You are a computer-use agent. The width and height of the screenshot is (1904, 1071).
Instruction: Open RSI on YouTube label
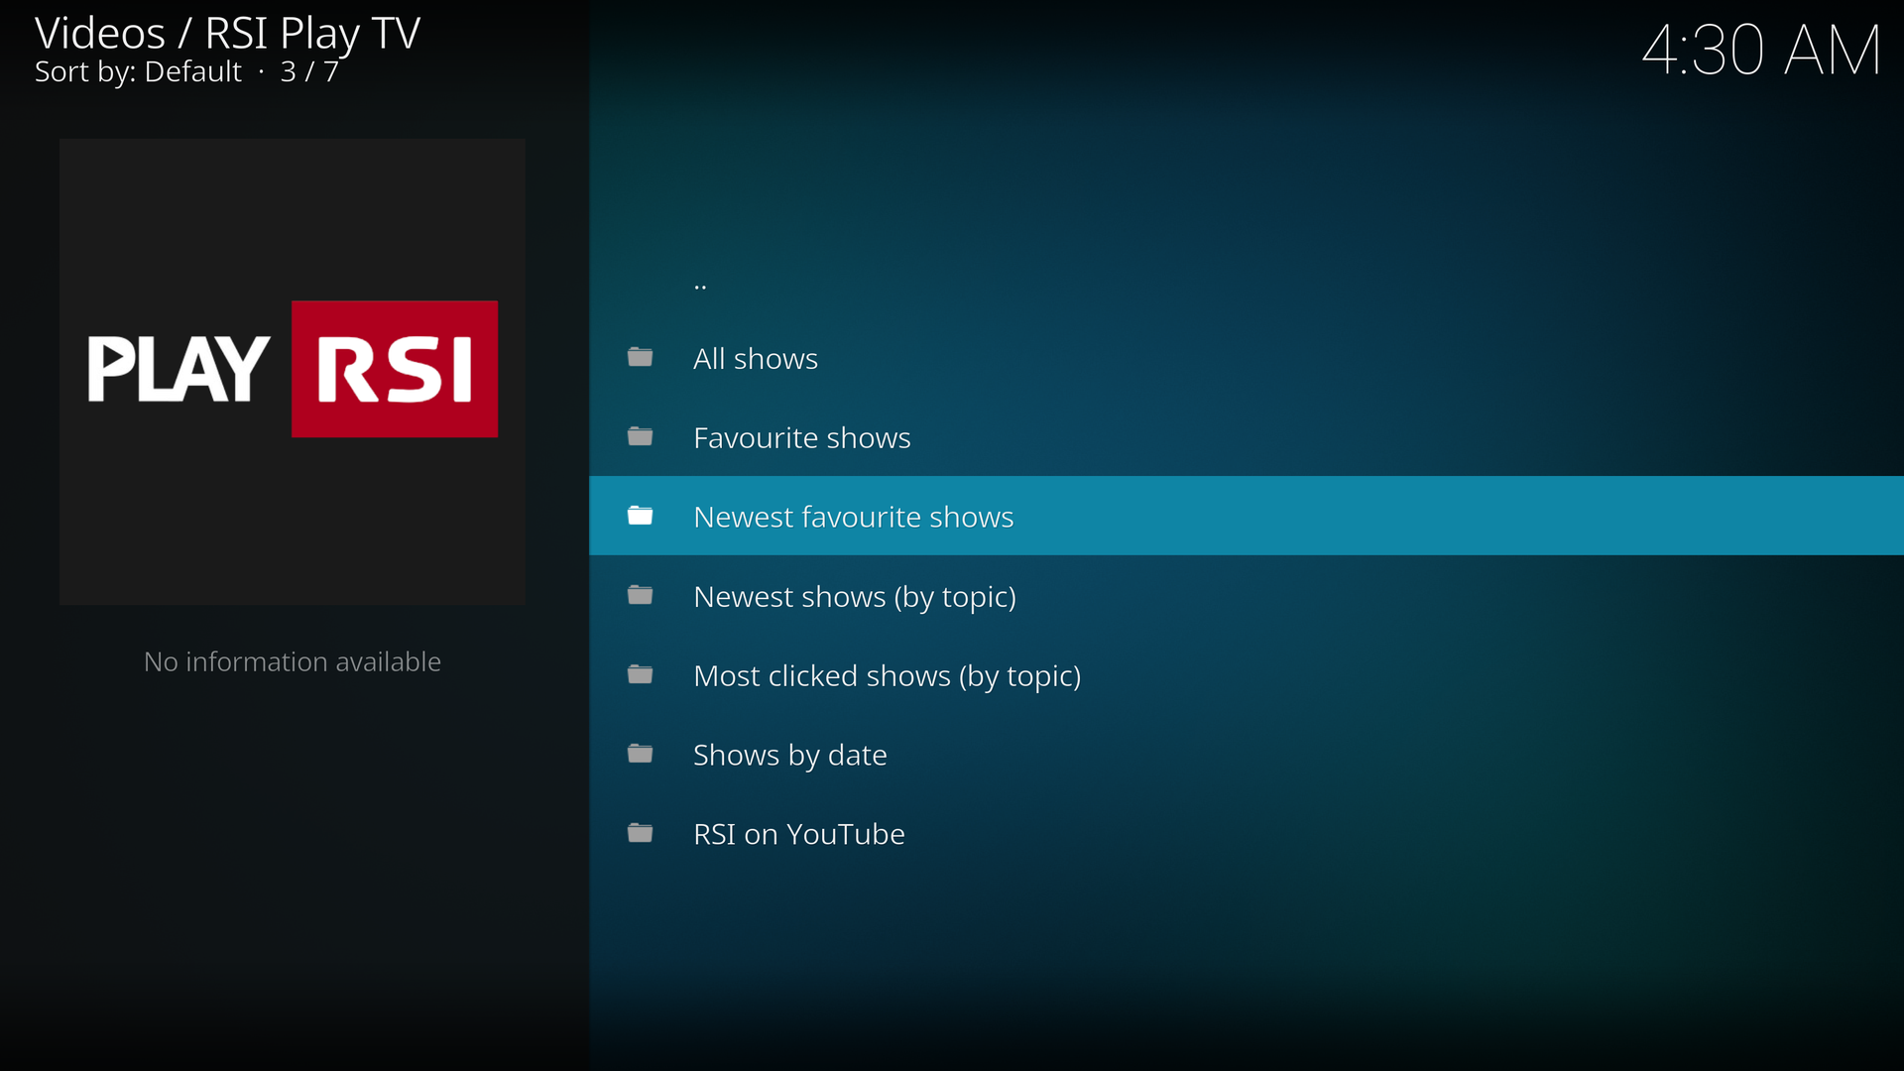pyautogui.click(x=798, y=835)
